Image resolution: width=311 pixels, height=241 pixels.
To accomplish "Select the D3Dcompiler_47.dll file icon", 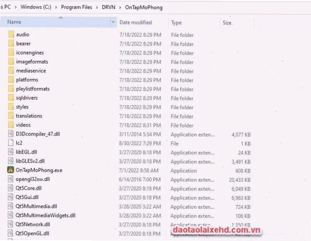I will [11, 134].
